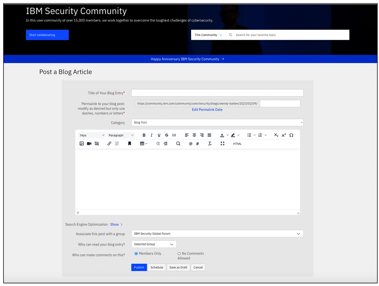Expand the highlight color picker arrow
Viewport: 379px width, 286px height.
(x=238, y=135)
